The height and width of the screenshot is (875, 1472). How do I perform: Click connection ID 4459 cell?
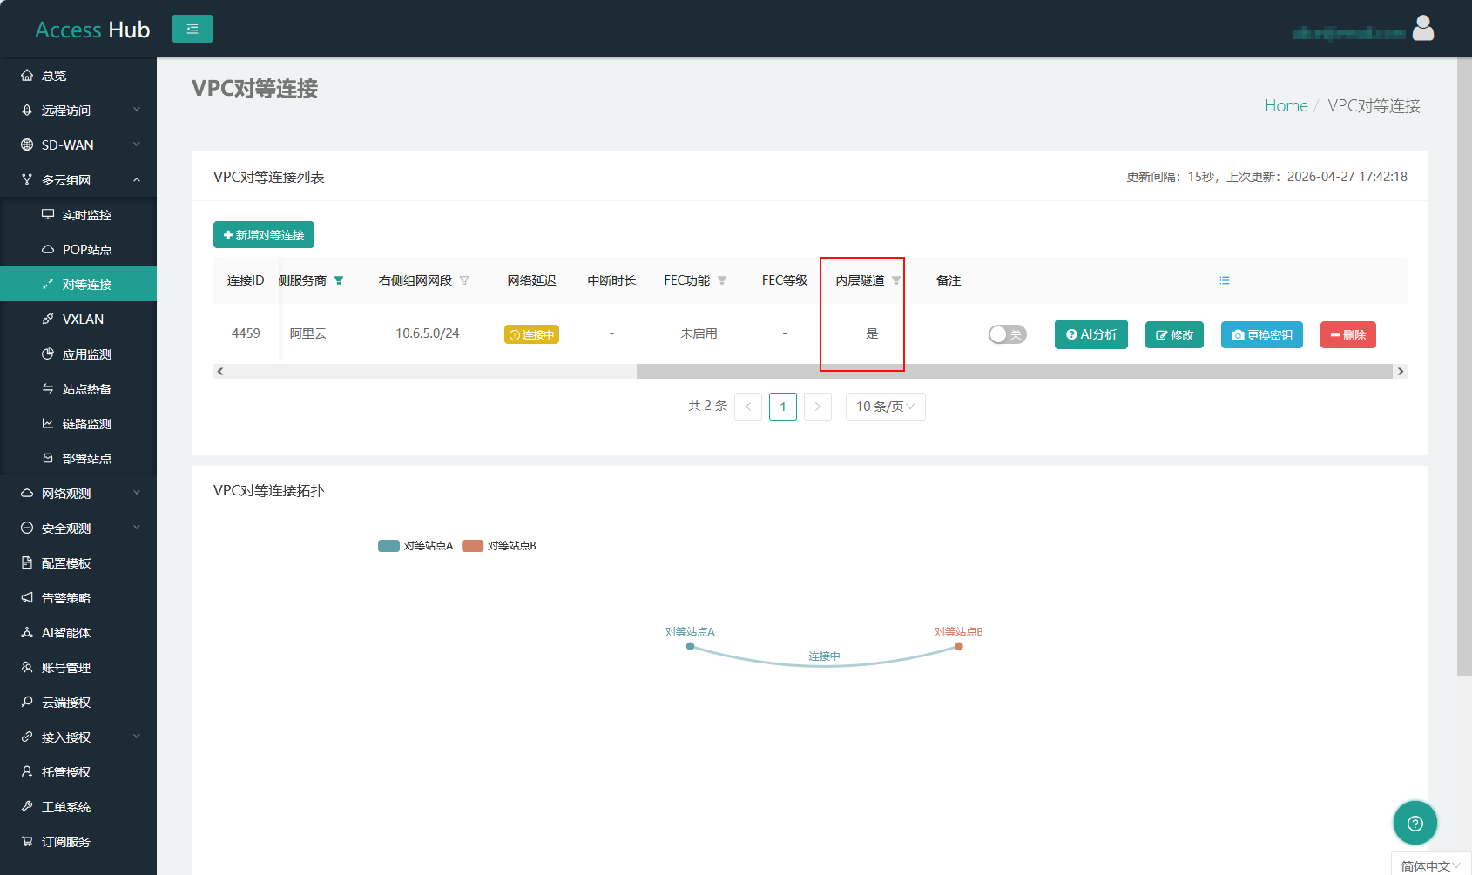pyautogui.click(x=246, y=333)
